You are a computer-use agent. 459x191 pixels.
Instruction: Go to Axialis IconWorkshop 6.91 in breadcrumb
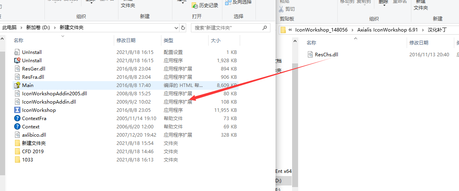click(x=387, y=30)
